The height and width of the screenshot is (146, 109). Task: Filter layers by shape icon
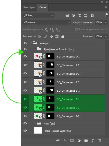pos(86,15)
